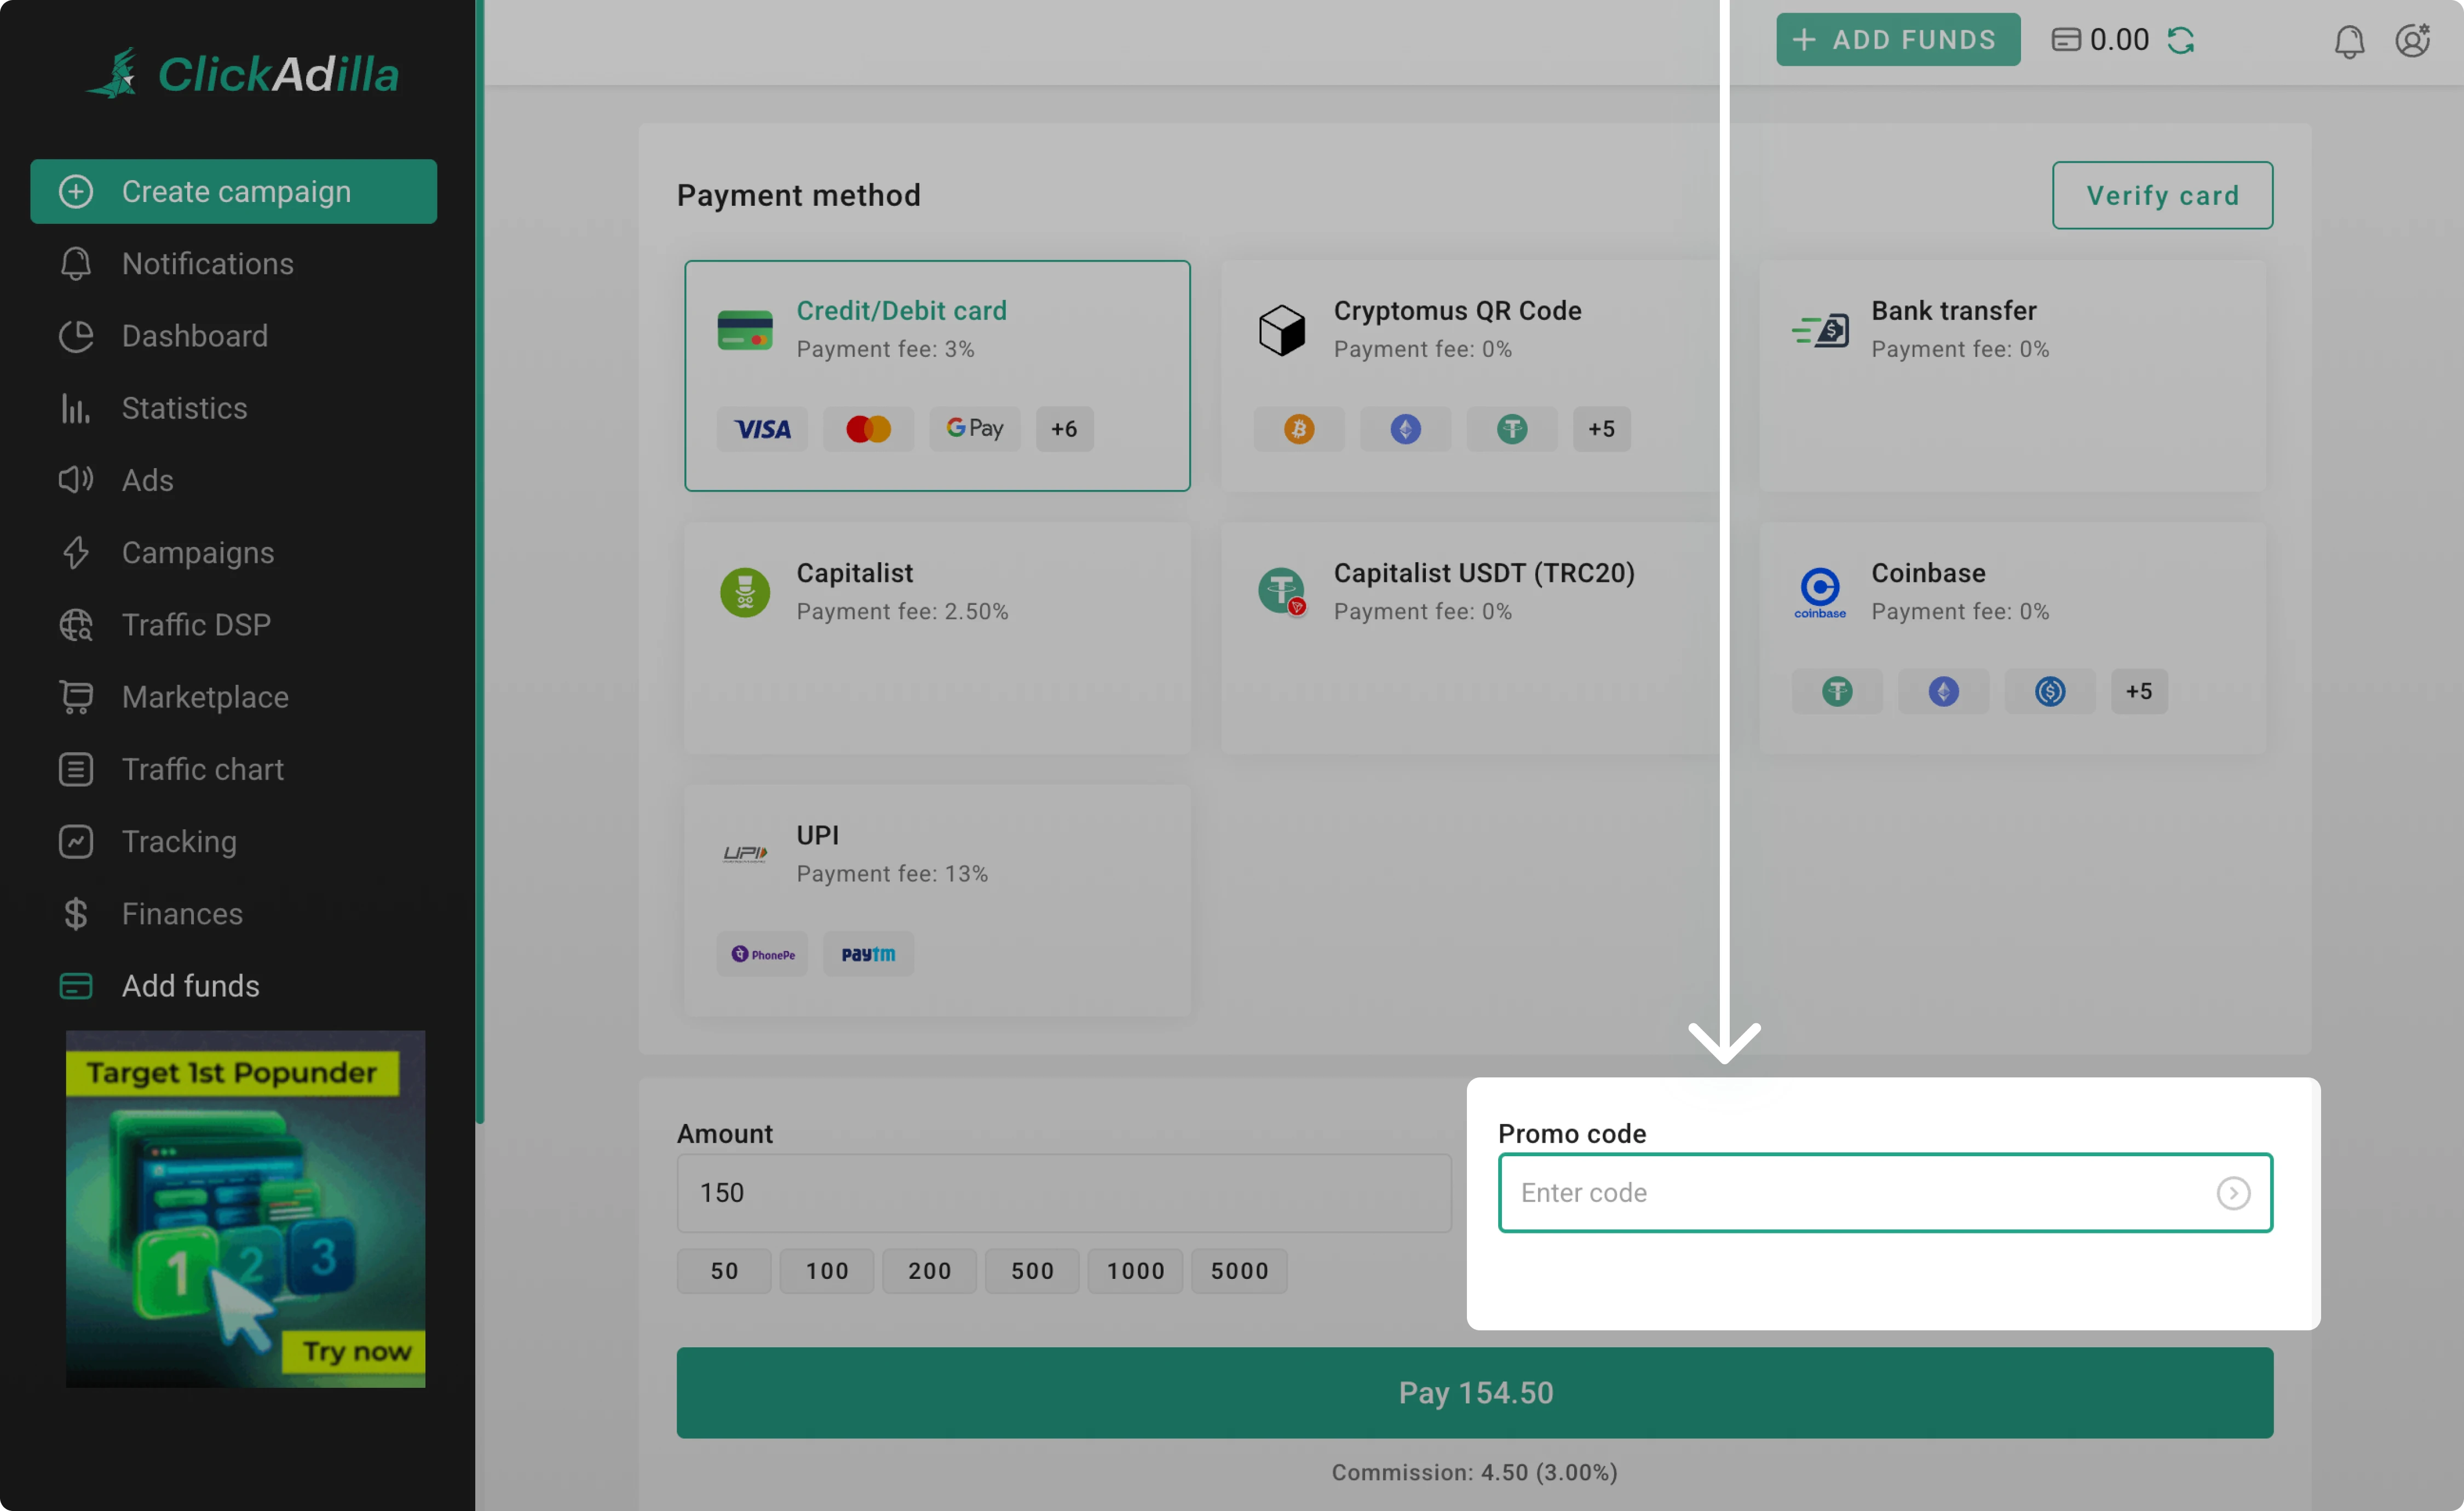Expand extra card options with the +6 badge
The image size is (2464, 1511).
point(1064,428)
